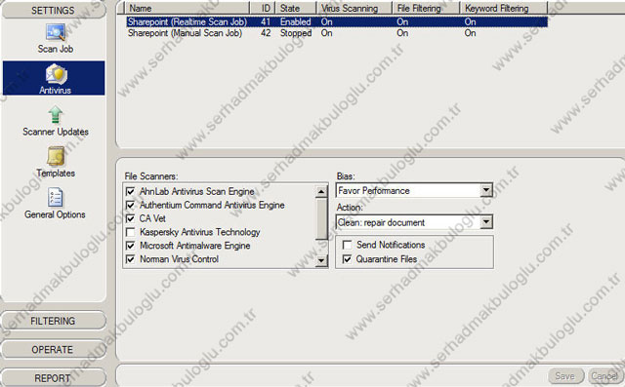Click the Stopped state cell
The width and height of the screenshot is (625, 387).
tap(296, 33)
